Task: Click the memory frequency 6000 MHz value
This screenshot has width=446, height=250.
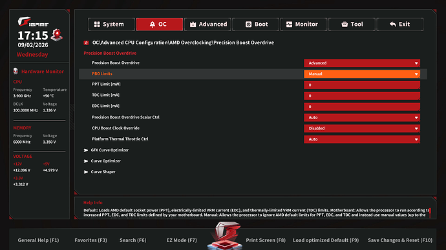Action: (21, 142)
